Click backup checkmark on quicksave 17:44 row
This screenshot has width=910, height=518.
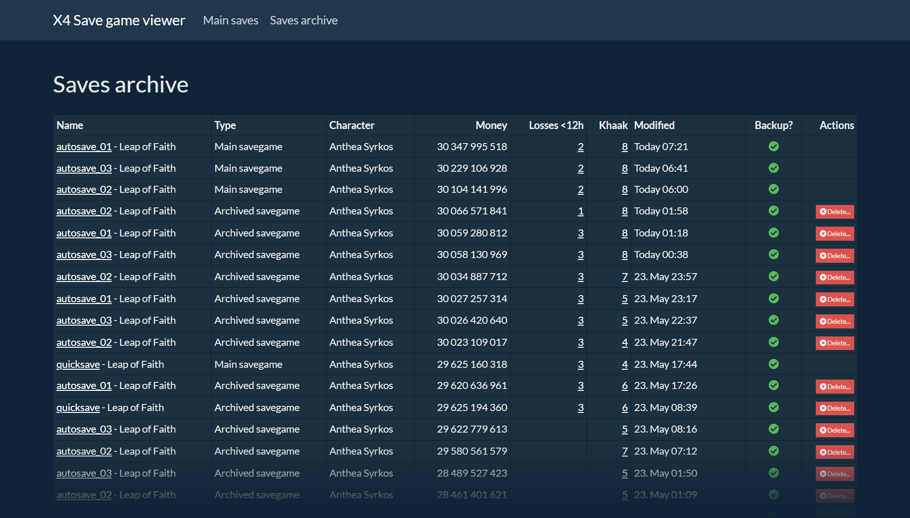point(774,364)
